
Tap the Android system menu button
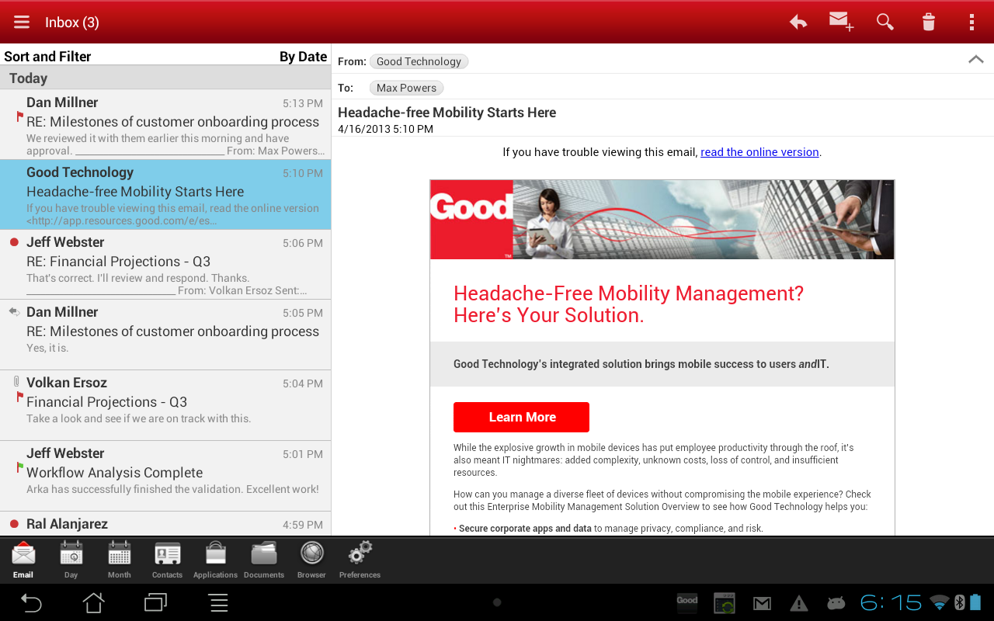[218, 602]
